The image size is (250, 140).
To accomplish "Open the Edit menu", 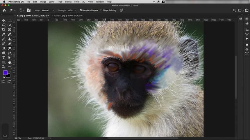I will click(x=35, y=2).
